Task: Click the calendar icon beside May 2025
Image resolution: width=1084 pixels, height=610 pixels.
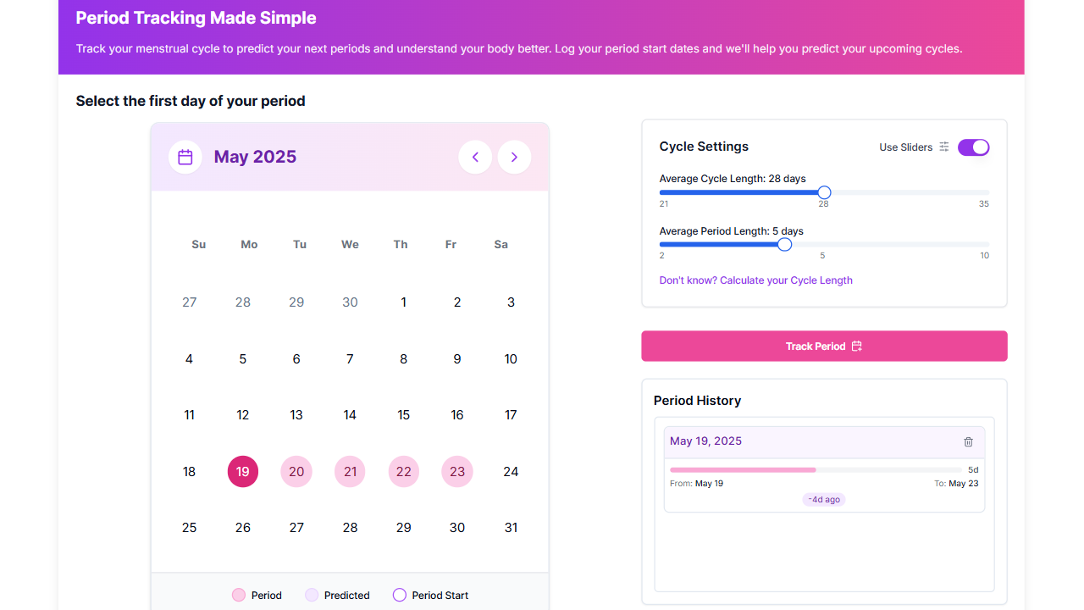Action: 185,156
